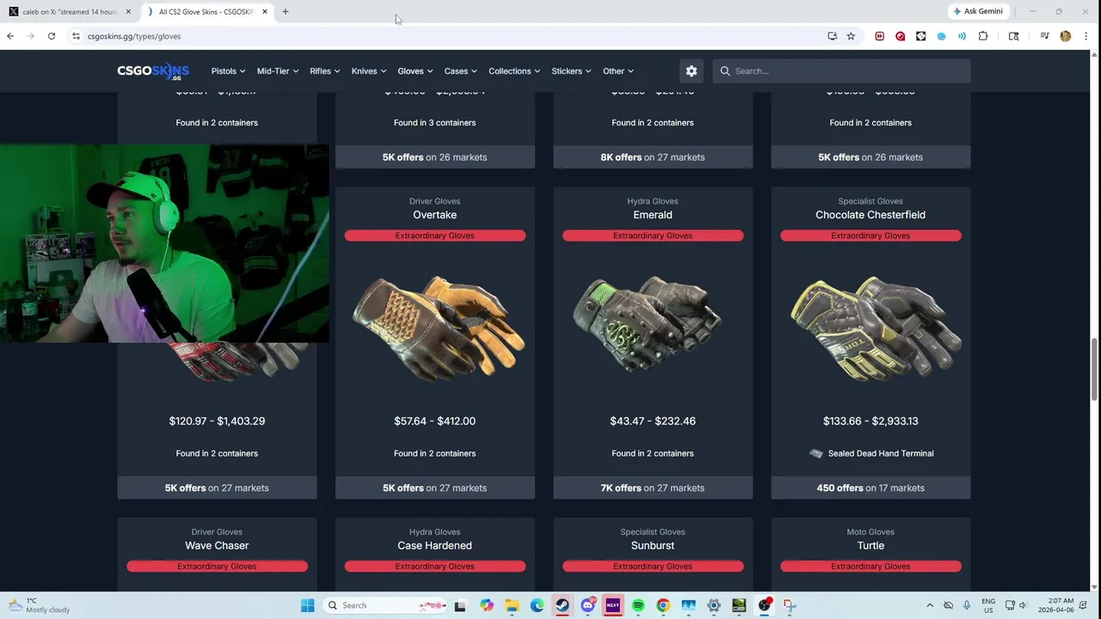Open the Copilot app from the taskbar

point(487,605)
